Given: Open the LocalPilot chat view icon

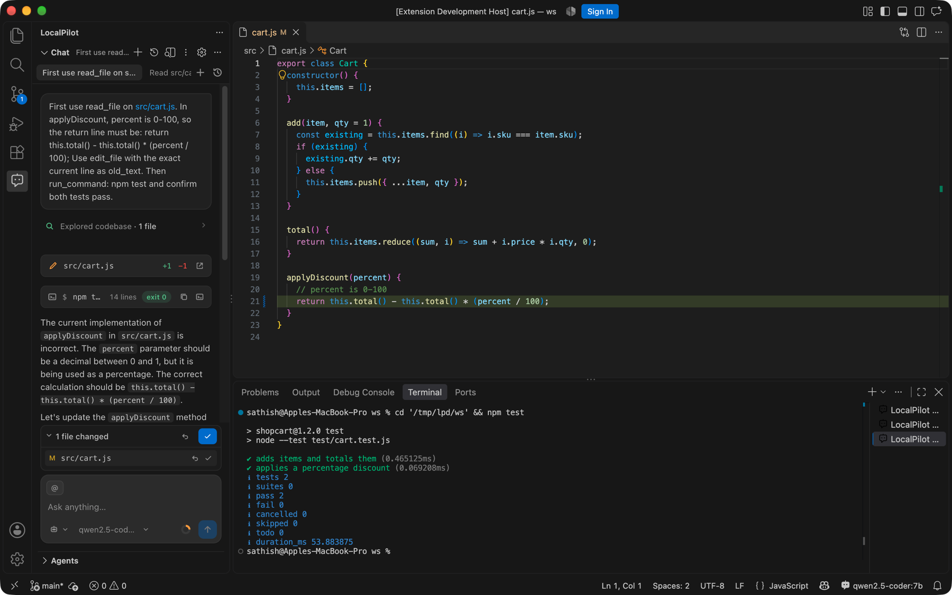Looking at the screenshot, I should [x=17, y=180].
